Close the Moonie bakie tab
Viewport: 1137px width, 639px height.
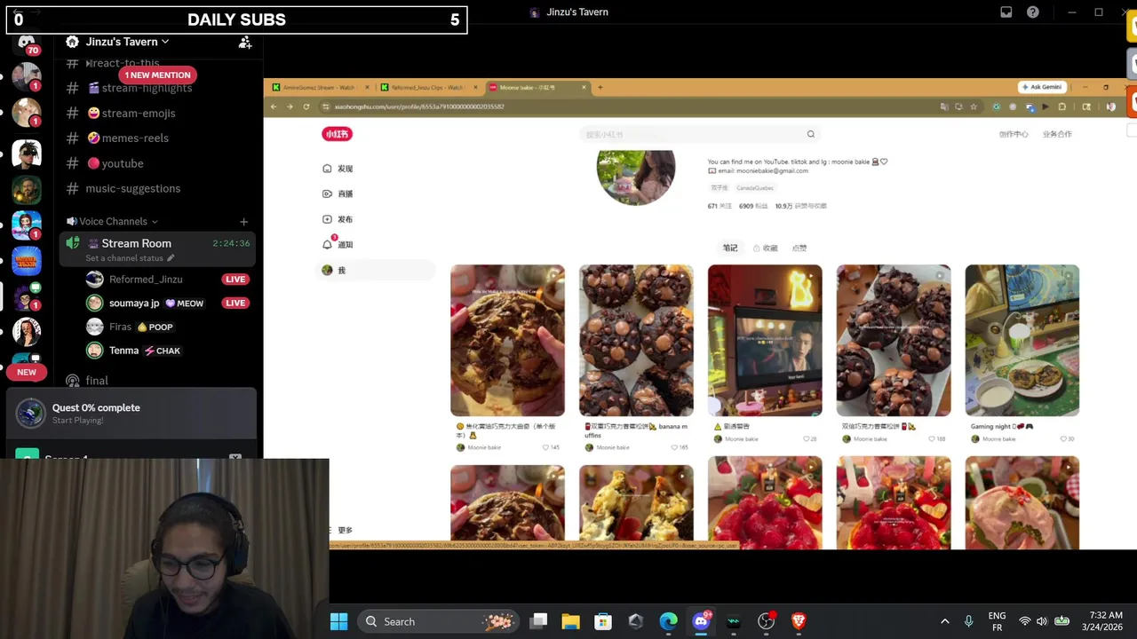(584, 87)
